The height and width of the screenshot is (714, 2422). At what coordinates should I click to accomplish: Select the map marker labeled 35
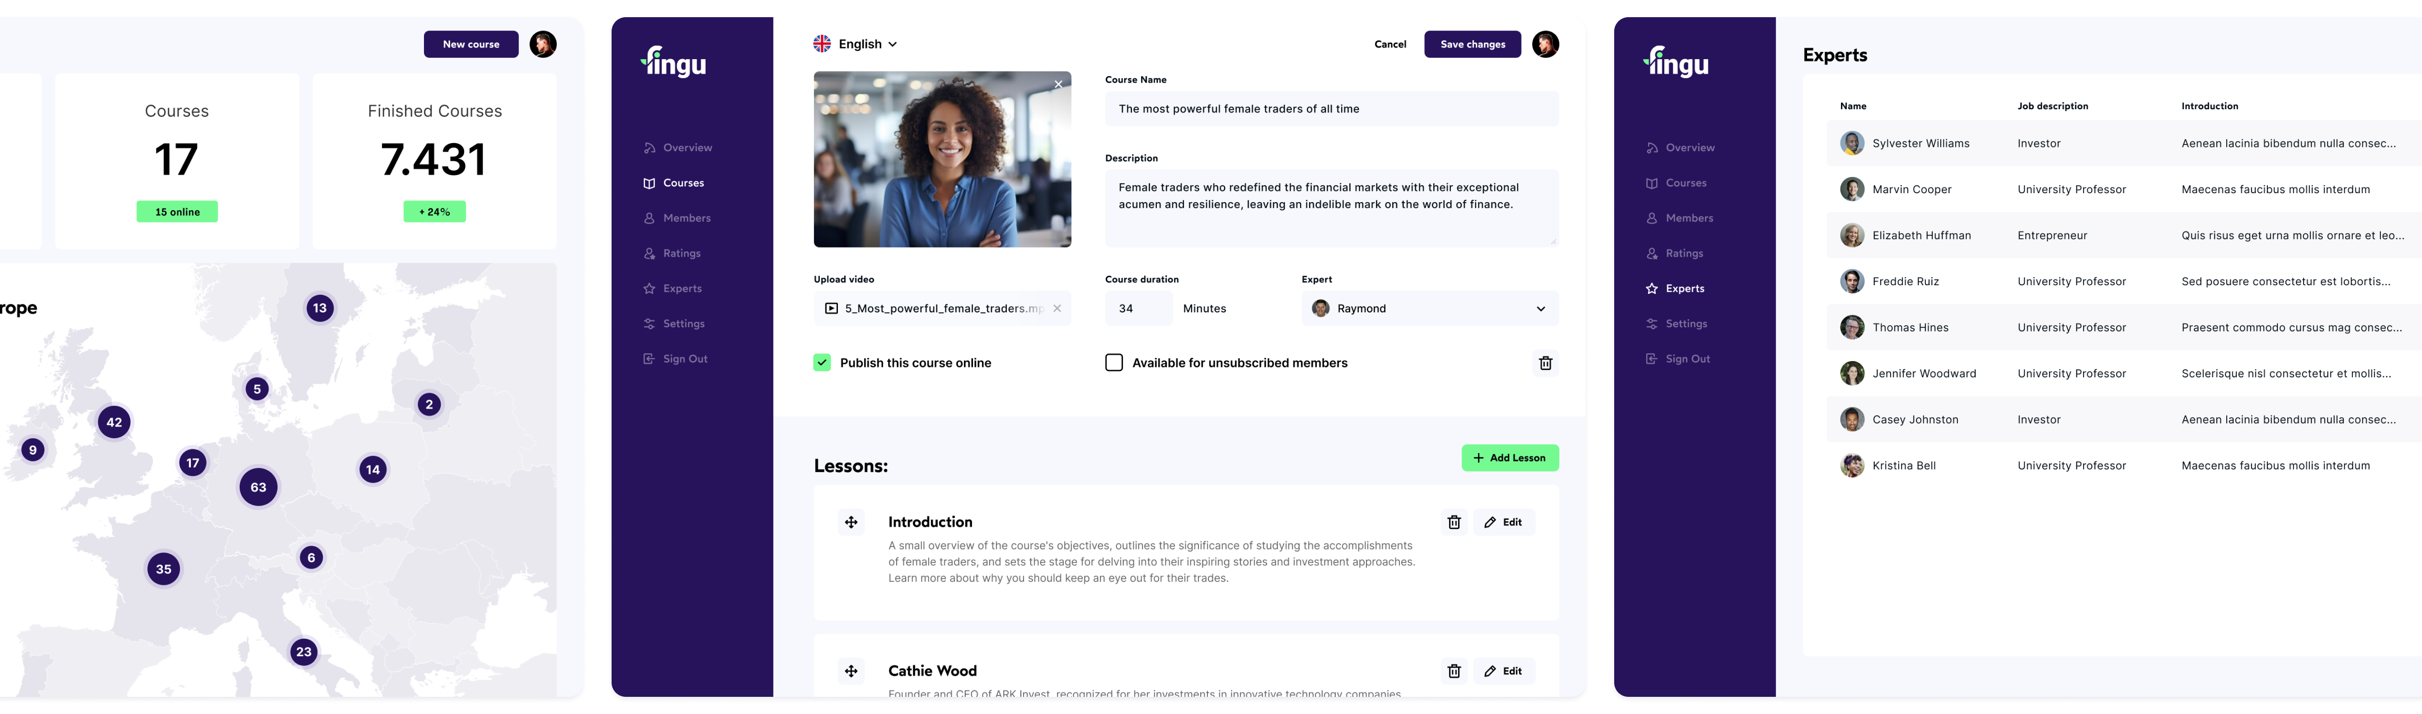click(164, 569)
